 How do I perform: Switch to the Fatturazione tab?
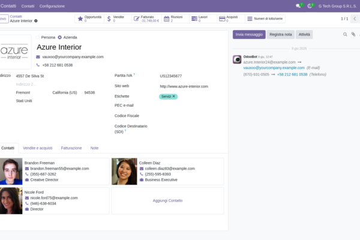71,148
